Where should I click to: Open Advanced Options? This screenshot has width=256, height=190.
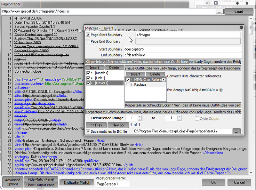[12, 182]
